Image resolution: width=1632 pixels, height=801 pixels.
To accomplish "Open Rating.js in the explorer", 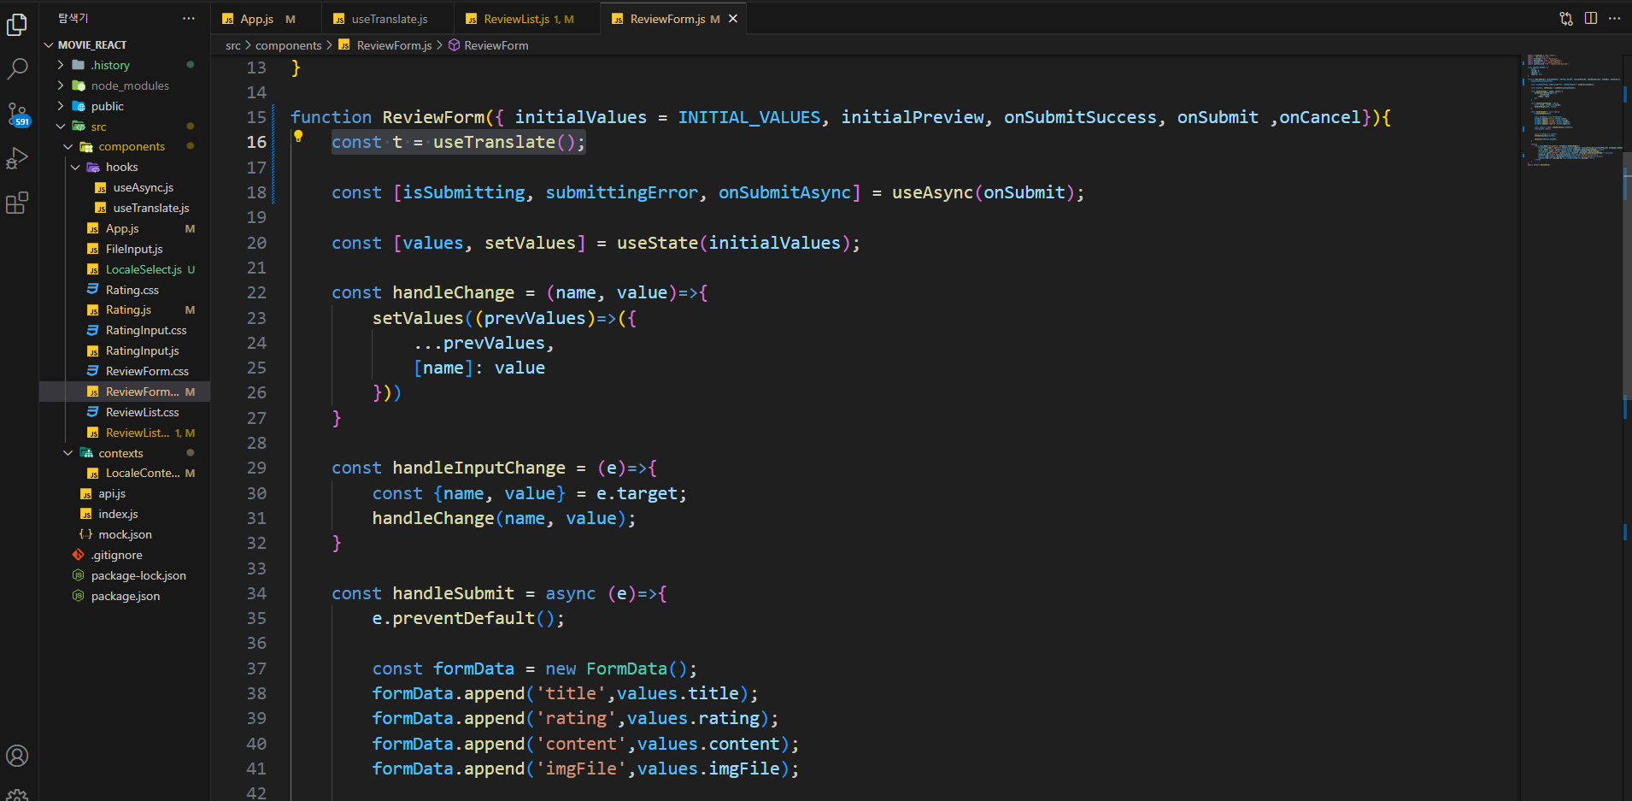I will pyautogui.click(x=125, y=309).
